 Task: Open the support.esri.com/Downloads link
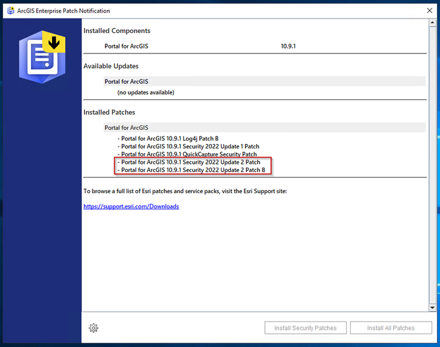[131, 206]
